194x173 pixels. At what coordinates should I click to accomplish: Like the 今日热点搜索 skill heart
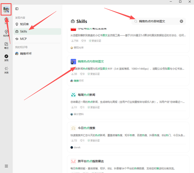(81, 141)
